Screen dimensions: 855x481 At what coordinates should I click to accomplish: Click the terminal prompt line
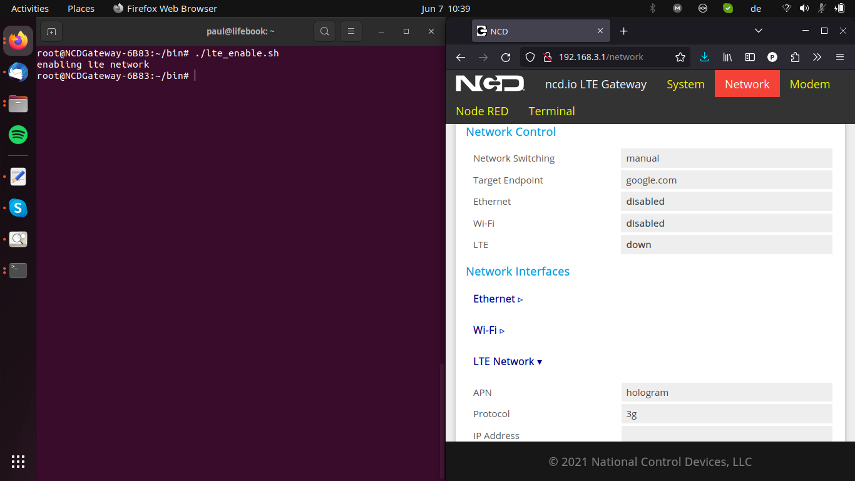point(116,76)
